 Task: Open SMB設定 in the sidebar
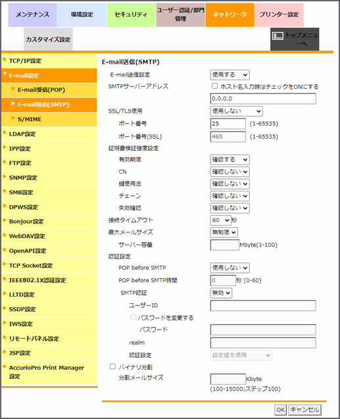tap(49, 192)
